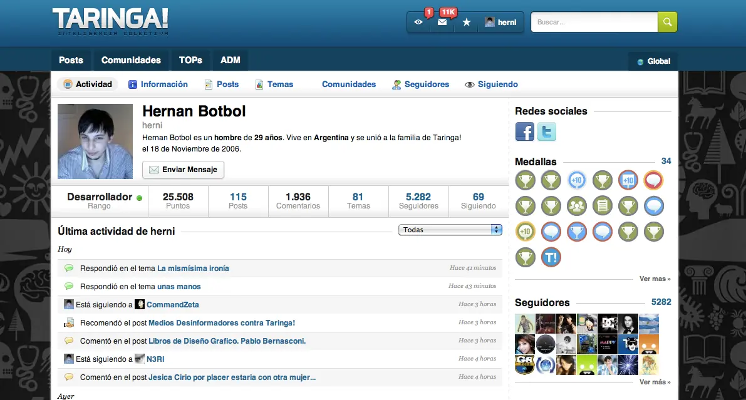
Task: Click the 81 Temas stat
Action: point(358,201)
